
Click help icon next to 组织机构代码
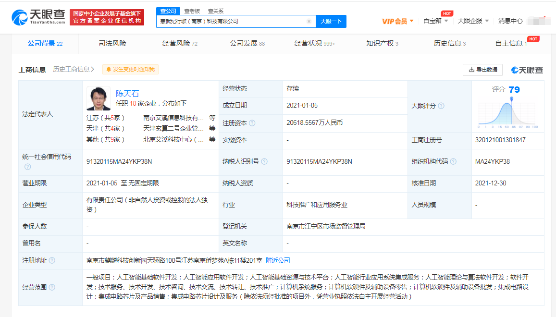click(453, 161)
